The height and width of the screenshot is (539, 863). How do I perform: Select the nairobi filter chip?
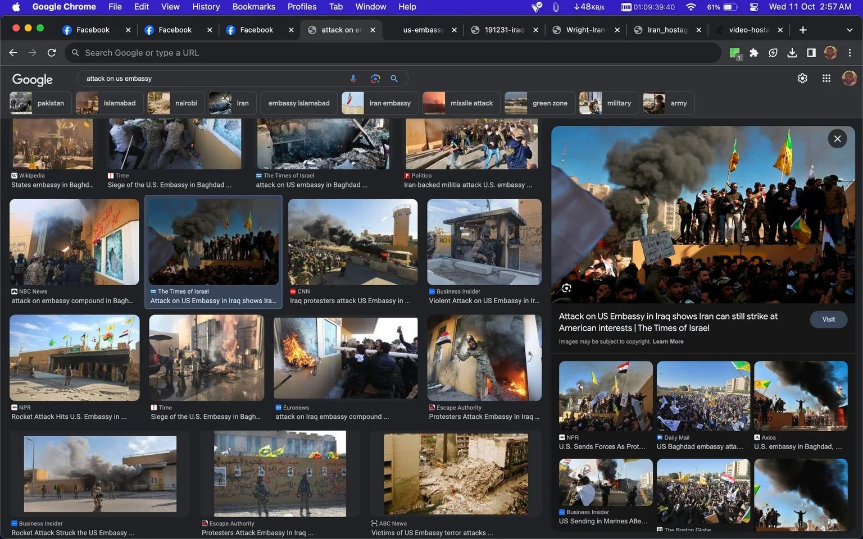(176, 103)
